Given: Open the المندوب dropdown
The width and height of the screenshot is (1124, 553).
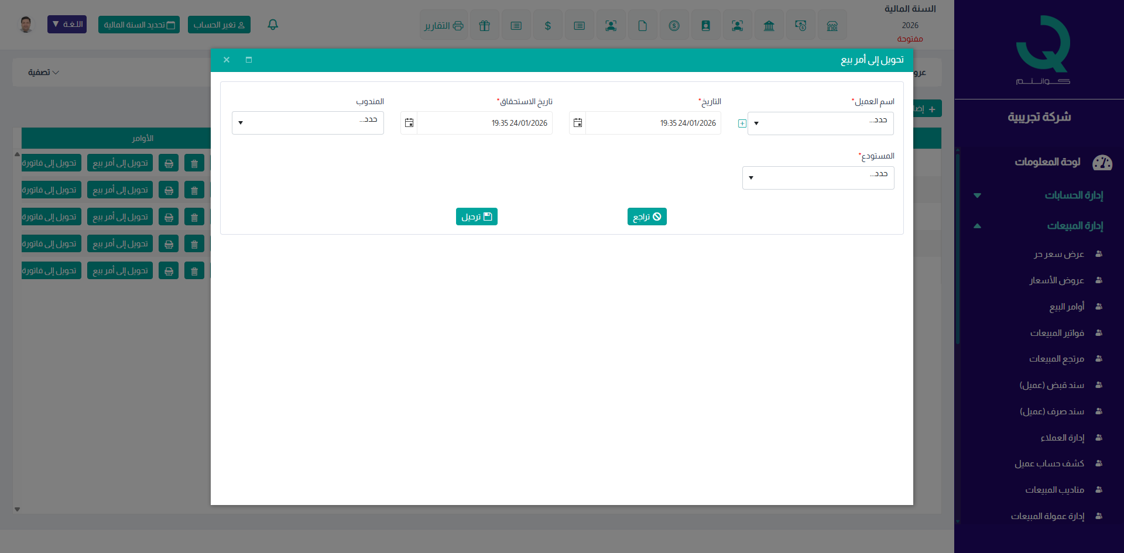Looking at the screenshot, I should pyautogui.click(x=307, y=123).
